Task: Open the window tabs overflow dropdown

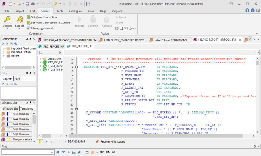Action: (250, 39)
